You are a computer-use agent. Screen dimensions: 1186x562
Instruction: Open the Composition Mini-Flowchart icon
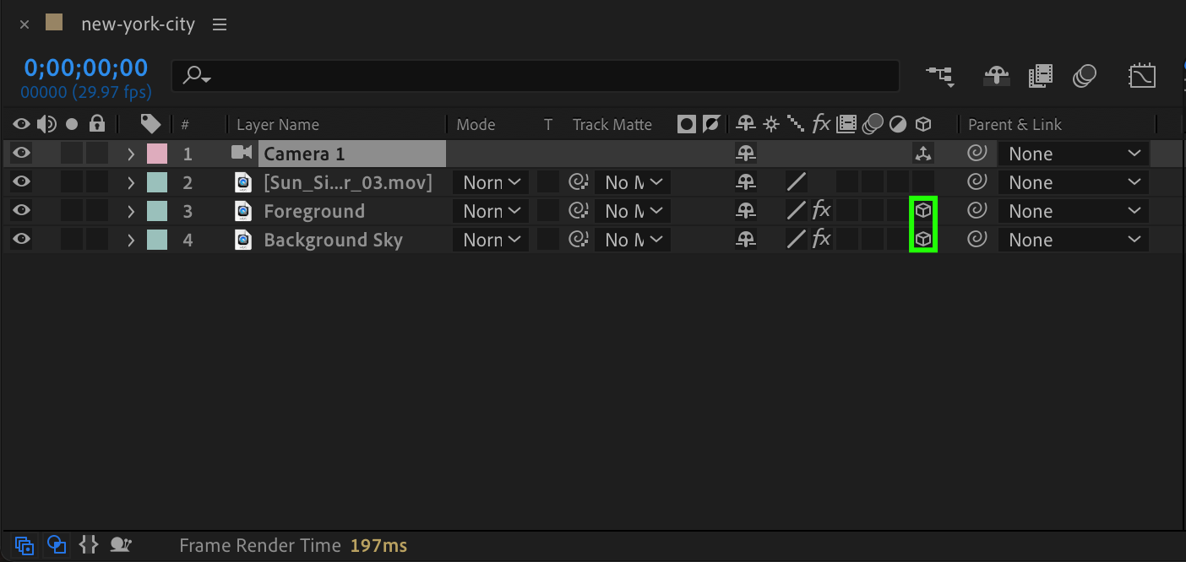click(940, 76)
